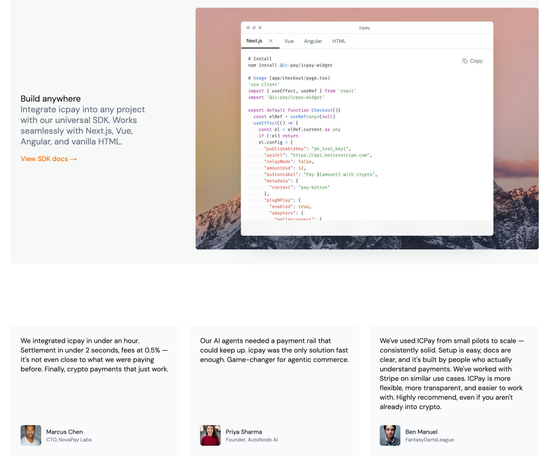The image size is (549, 456).
Task: Click the "relayMode": false line
Action: point(289,162)
